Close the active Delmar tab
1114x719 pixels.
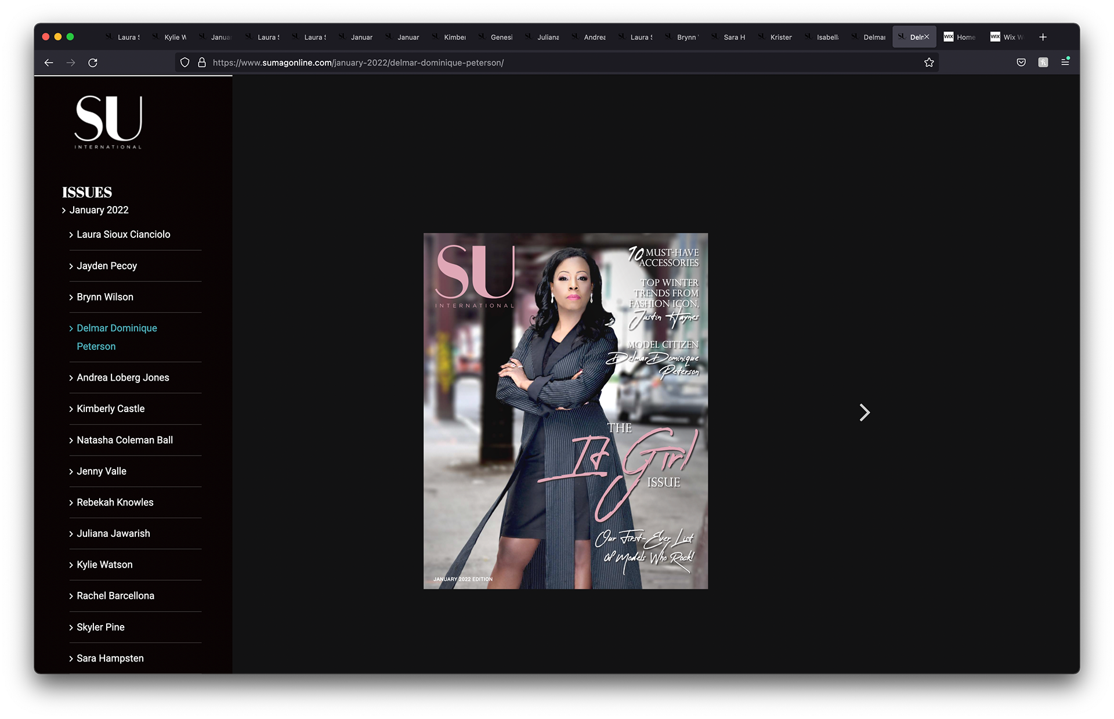pyautogui.click(x=927, y=37)
